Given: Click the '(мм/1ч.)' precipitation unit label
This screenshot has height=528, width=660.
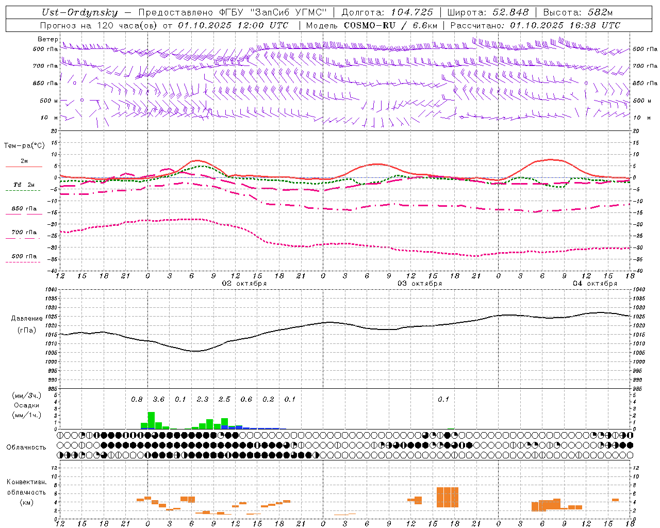Looking at the screenshot, I should click(x=26, y=415).
